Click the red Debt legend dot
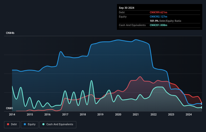 click(8, 124)
